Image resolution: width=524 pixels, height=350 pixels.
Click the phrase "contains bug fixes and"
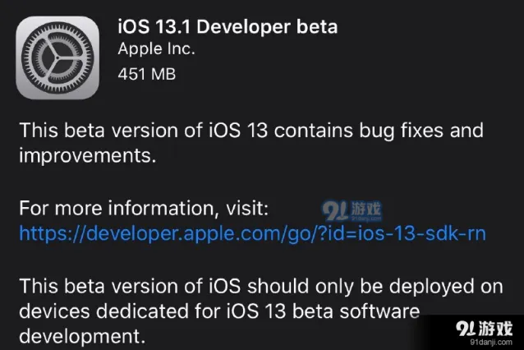(379, 130)
